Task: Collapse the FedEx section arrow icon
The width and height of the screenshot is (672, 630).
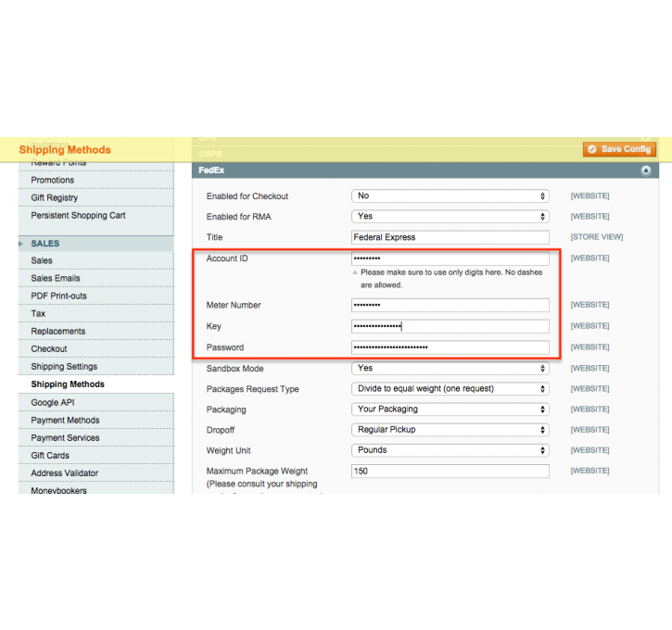Action: pos(645,170)
